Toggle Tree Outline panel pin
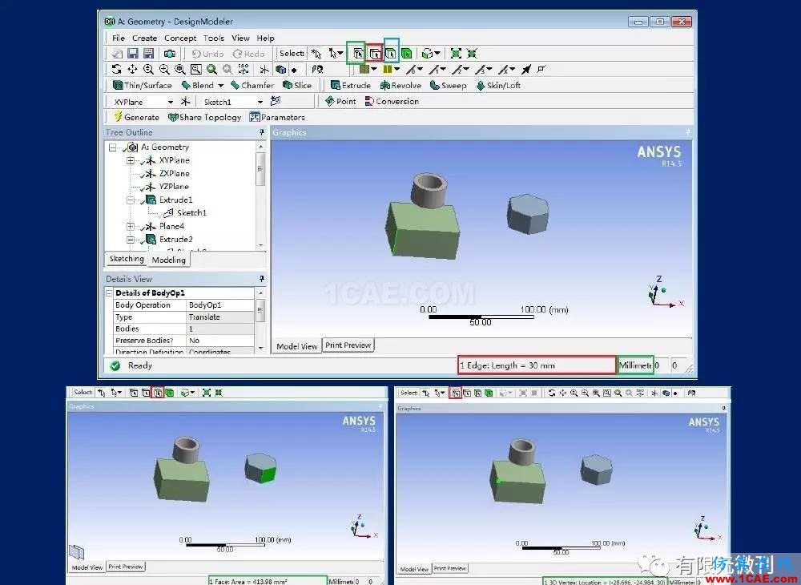The image size is (801, 585). tap(261, 132)
